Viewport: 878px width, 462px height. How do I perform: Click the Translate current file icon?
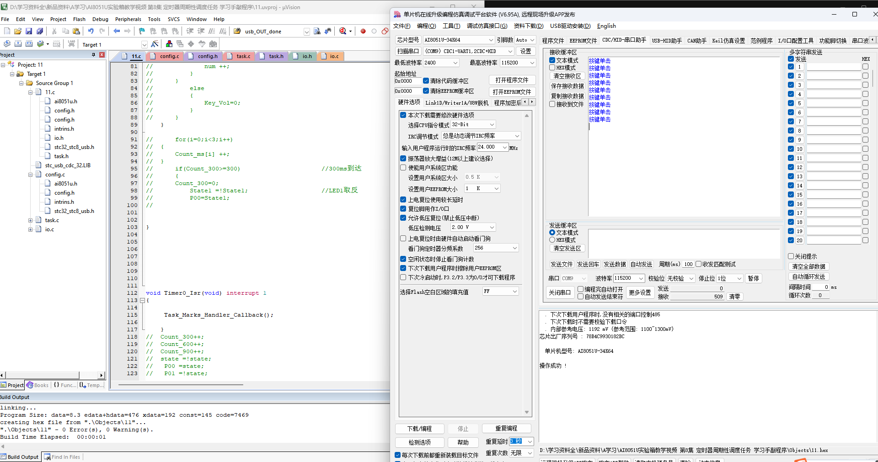point(7,44)
